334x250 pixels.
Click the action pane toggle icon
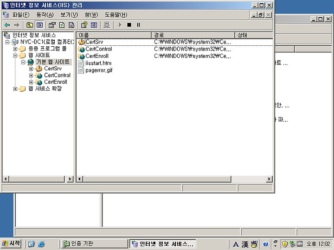(x=94, y=25)
